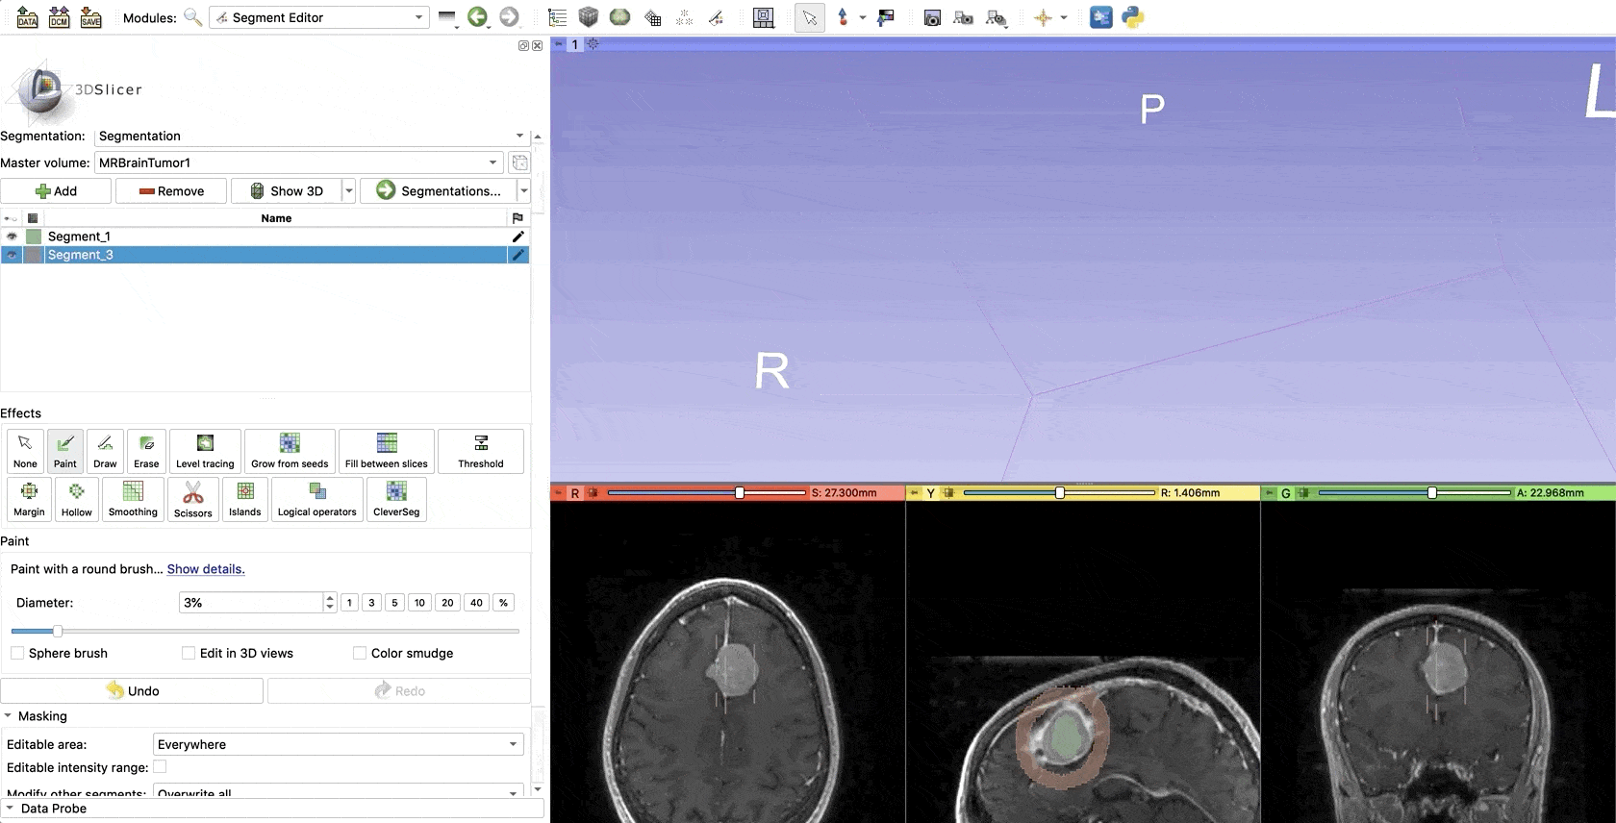The width and height of the screenshot is (1616, 823).
Task: Open the Volume Rendering cube icon
Action: [589, 17]
